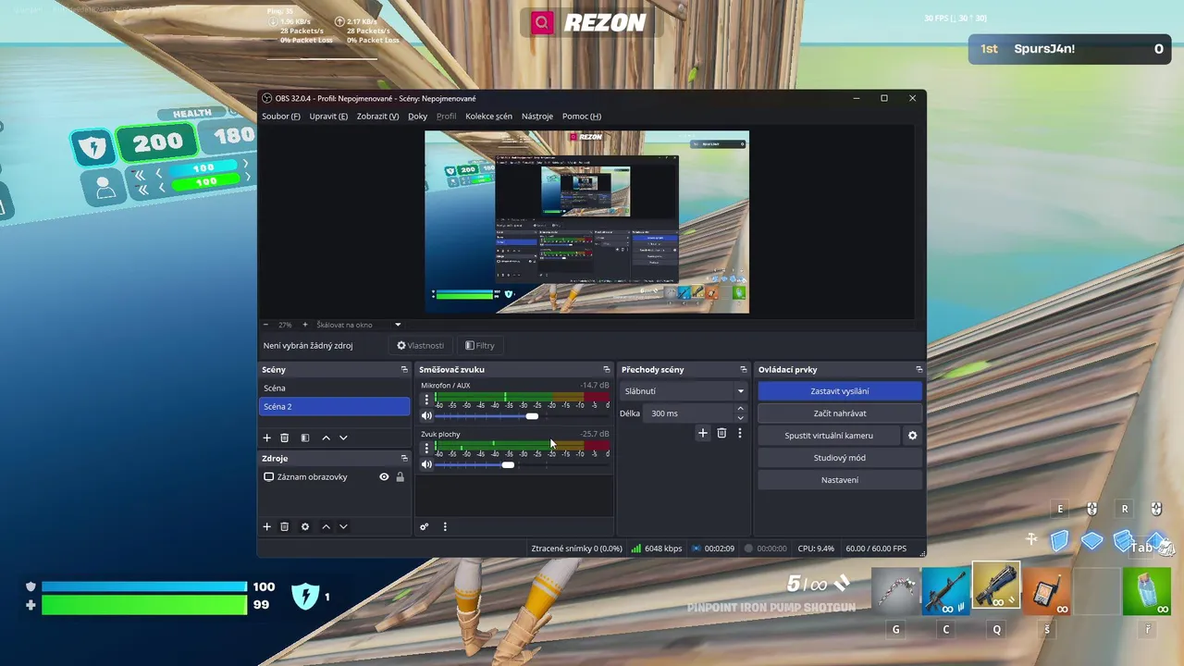This screenshot has width=1184, height=666.
Task: Undock the Přechody scény panel
Action: coord(743,369)
